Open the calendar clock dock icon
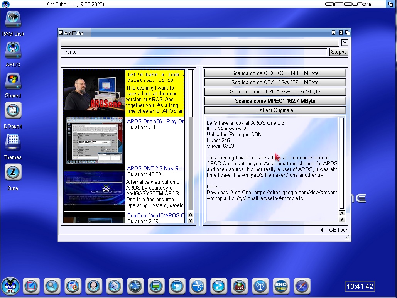397x298 pixels. 73,286
